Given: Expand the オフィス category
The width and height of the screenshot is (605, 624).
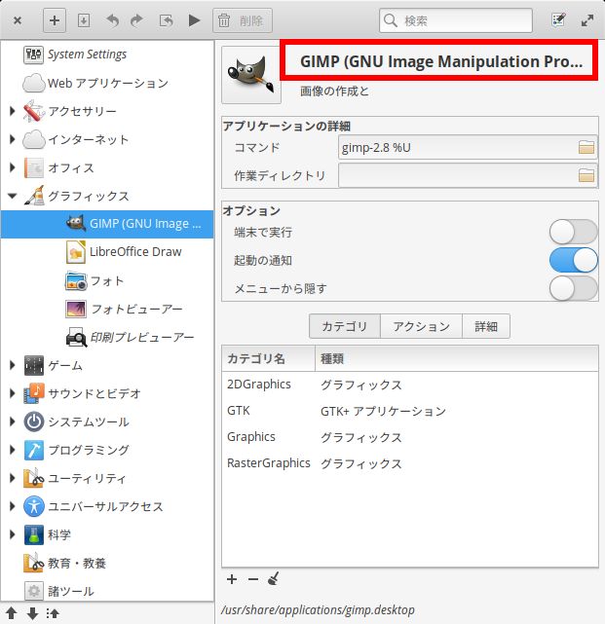Looking at the screenshot, I should click(x=13, y=167).
